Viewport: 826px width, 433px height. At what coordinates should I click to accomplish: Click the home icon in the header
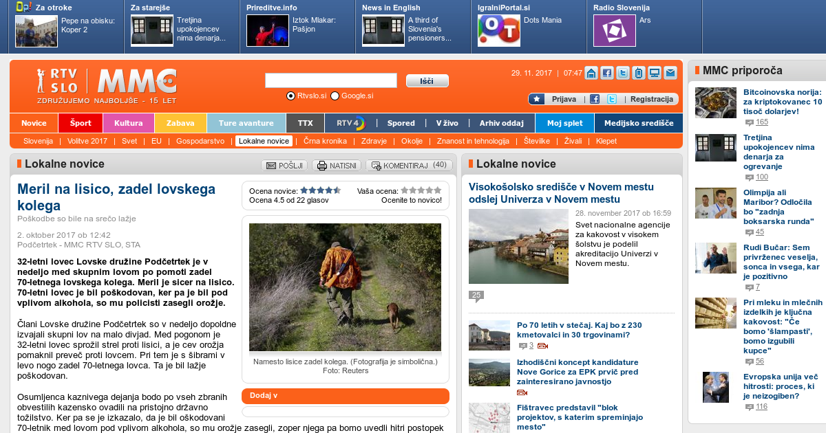(x=591, y=73)
